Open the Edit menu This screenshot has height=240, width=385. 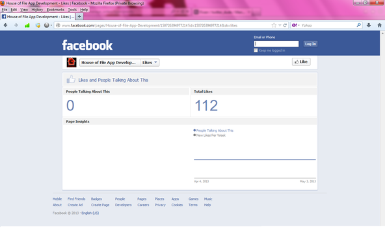(x=14, y=10)
